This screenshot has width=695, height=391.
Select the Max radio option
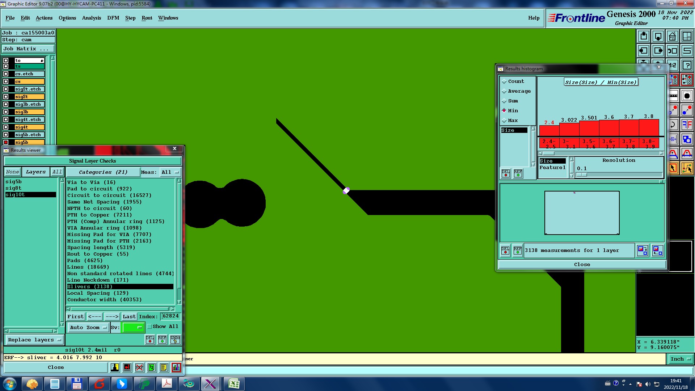510,121
